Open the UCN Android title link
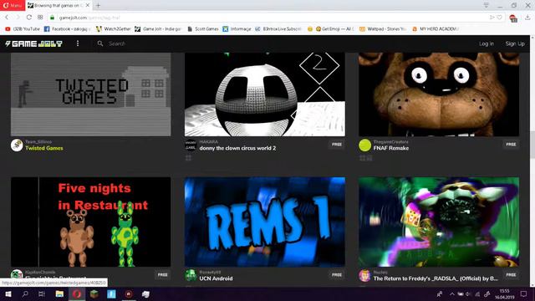 coord(216,278)
